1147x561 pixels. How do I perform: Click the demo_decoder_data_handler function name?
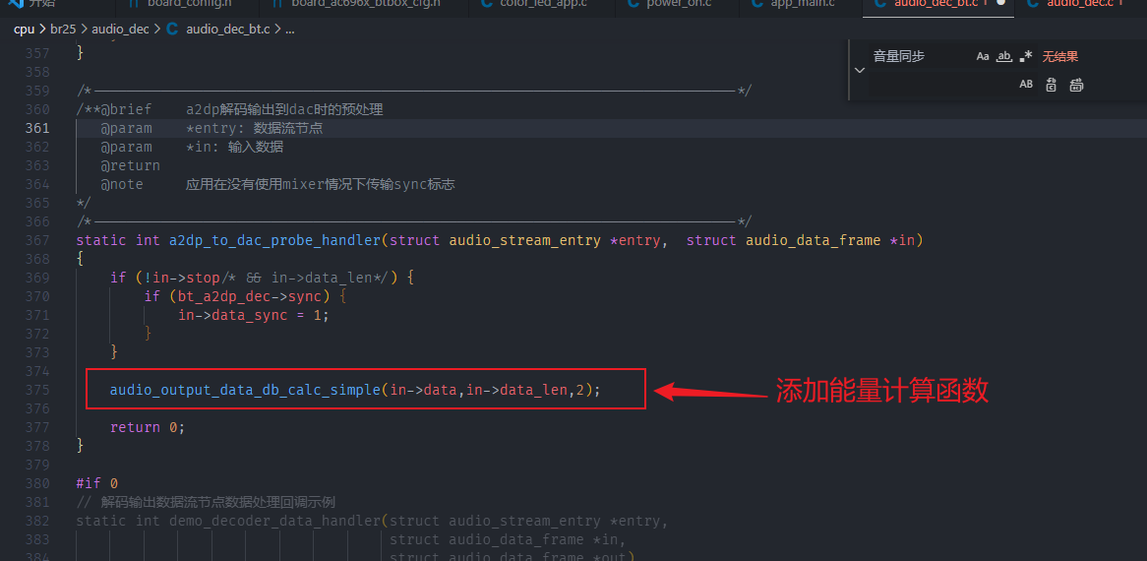275,521
